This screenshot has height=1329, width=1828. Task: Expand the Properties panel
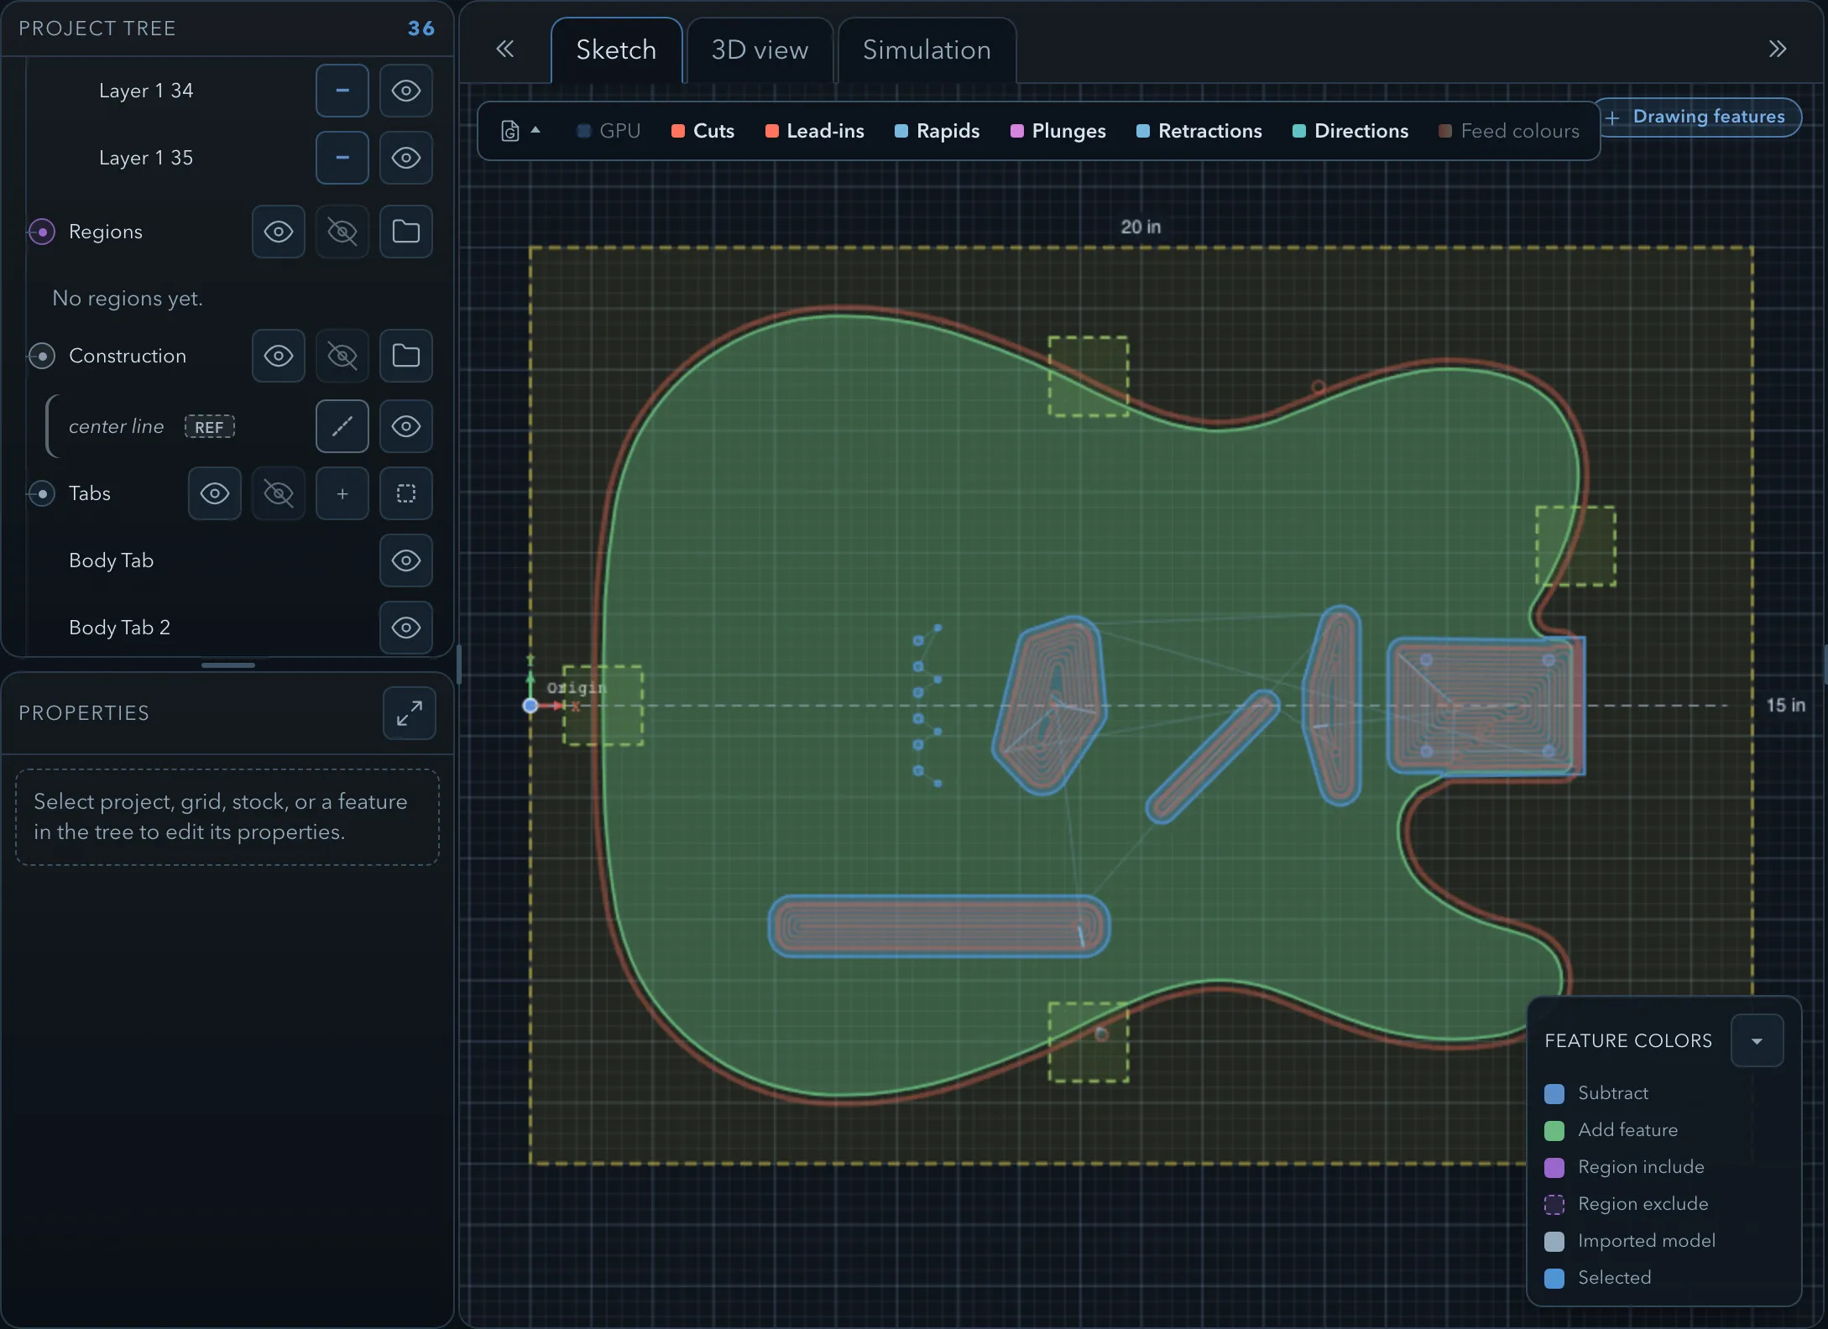tap(410, 713)
